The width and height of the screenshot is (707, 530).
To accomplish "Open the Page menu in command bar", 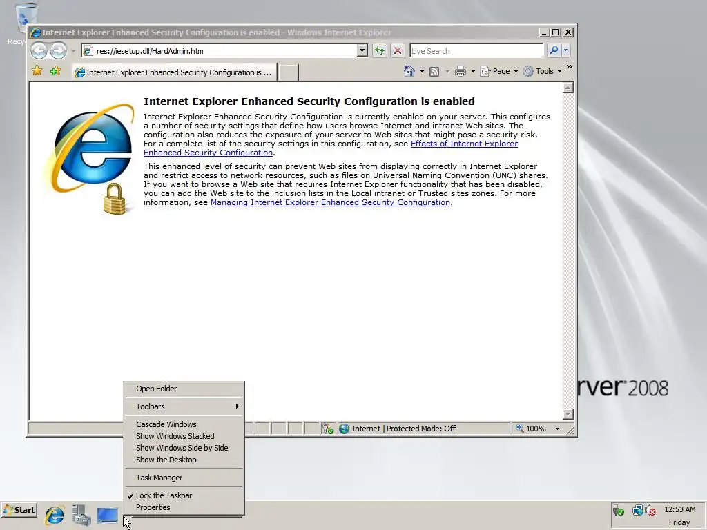I will (x=499, y=71).
